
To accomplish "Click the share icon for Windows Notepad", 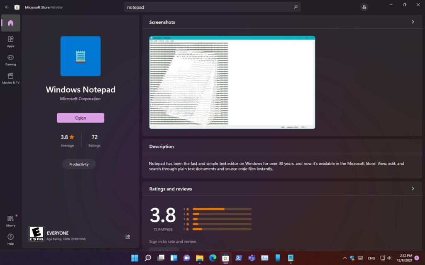I will tap(128, 237).
